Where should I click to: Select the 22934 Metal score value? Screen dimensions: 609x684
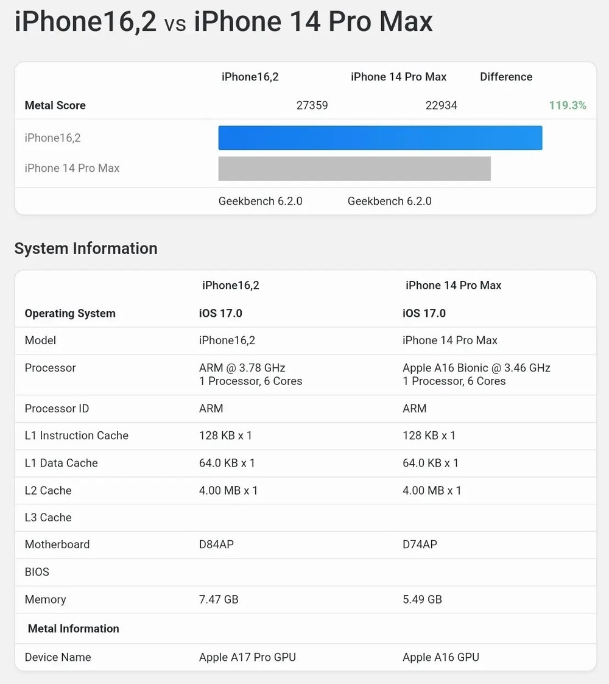pos(441,105)
